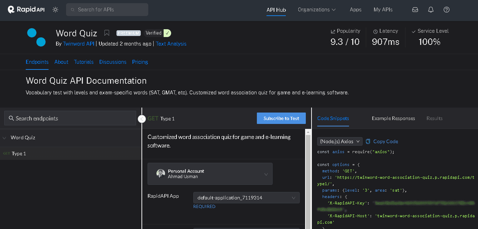This screenshot has width=478, height=229.
Task: Open notifications bell icon
Action: (x=431, y=10)
